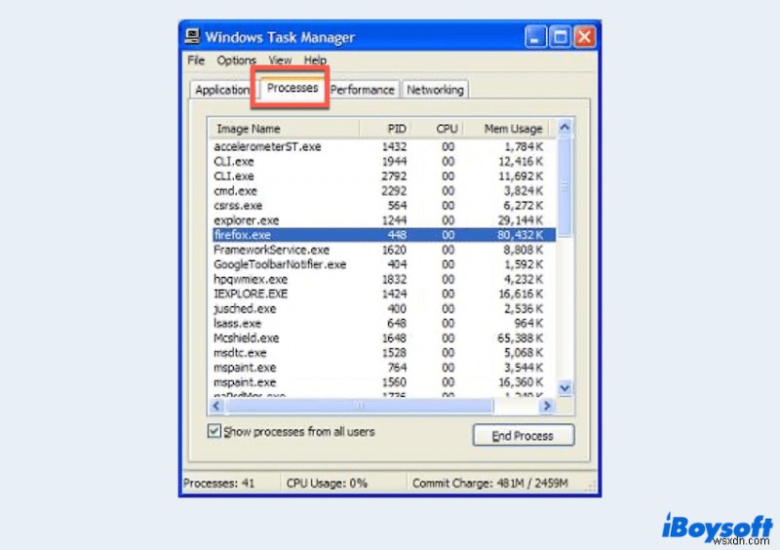Select the highlighted firefox.exe process

coord(383,234)
